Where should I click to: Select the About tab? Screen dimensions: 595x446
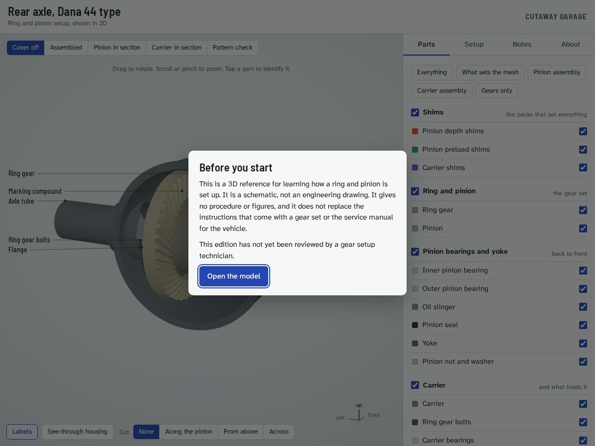click(x=571, y=44)
